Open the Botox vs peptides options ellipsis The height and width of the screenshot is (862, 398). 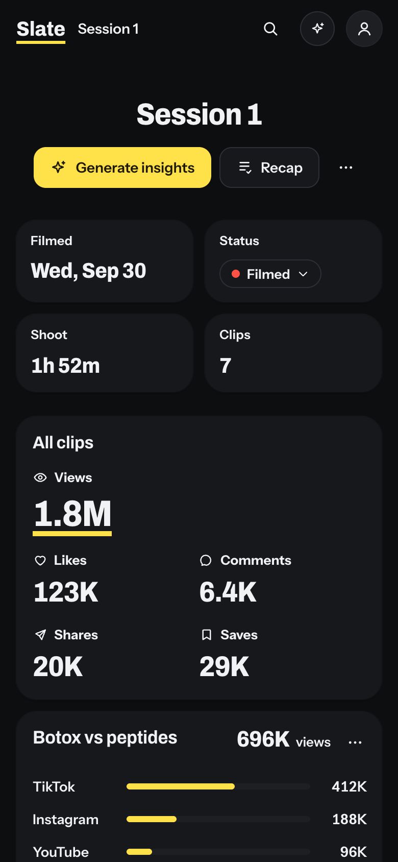pyautogui.click(x=355, y=743)
